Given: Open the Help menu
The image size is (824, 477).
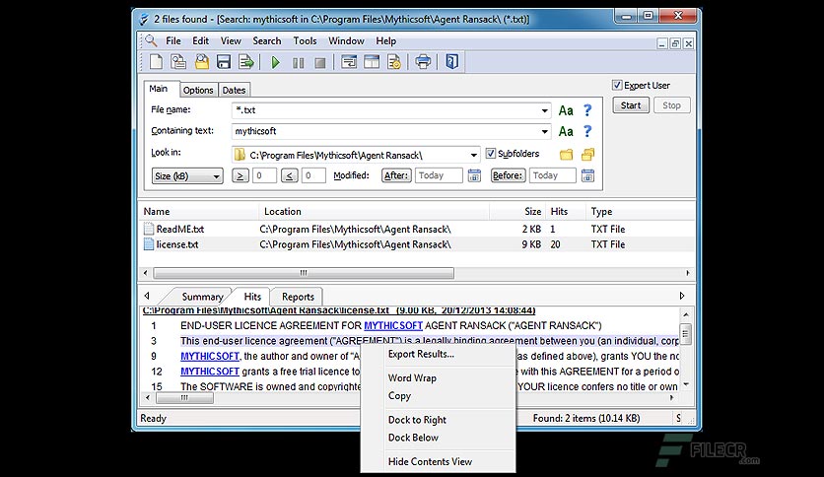Looking at the screenshot, I should [385, 41].
